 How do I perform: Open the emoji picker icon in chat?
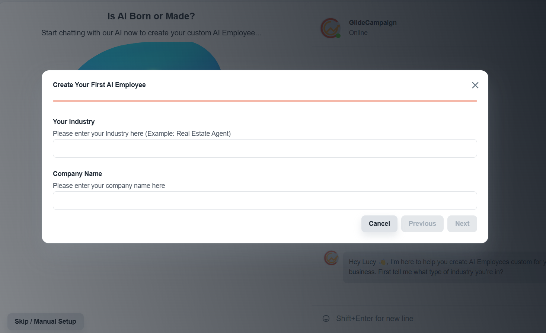pyautogui.click(x=326, y=318)
